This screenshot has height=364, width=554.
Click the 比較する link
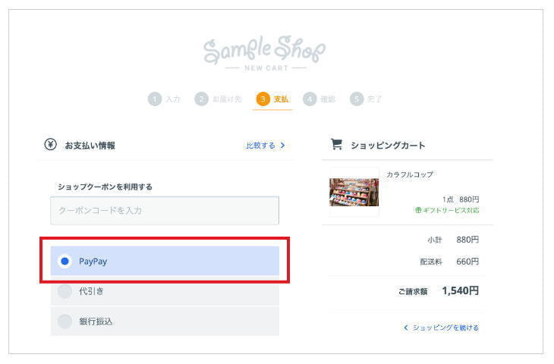click(260, 146)
